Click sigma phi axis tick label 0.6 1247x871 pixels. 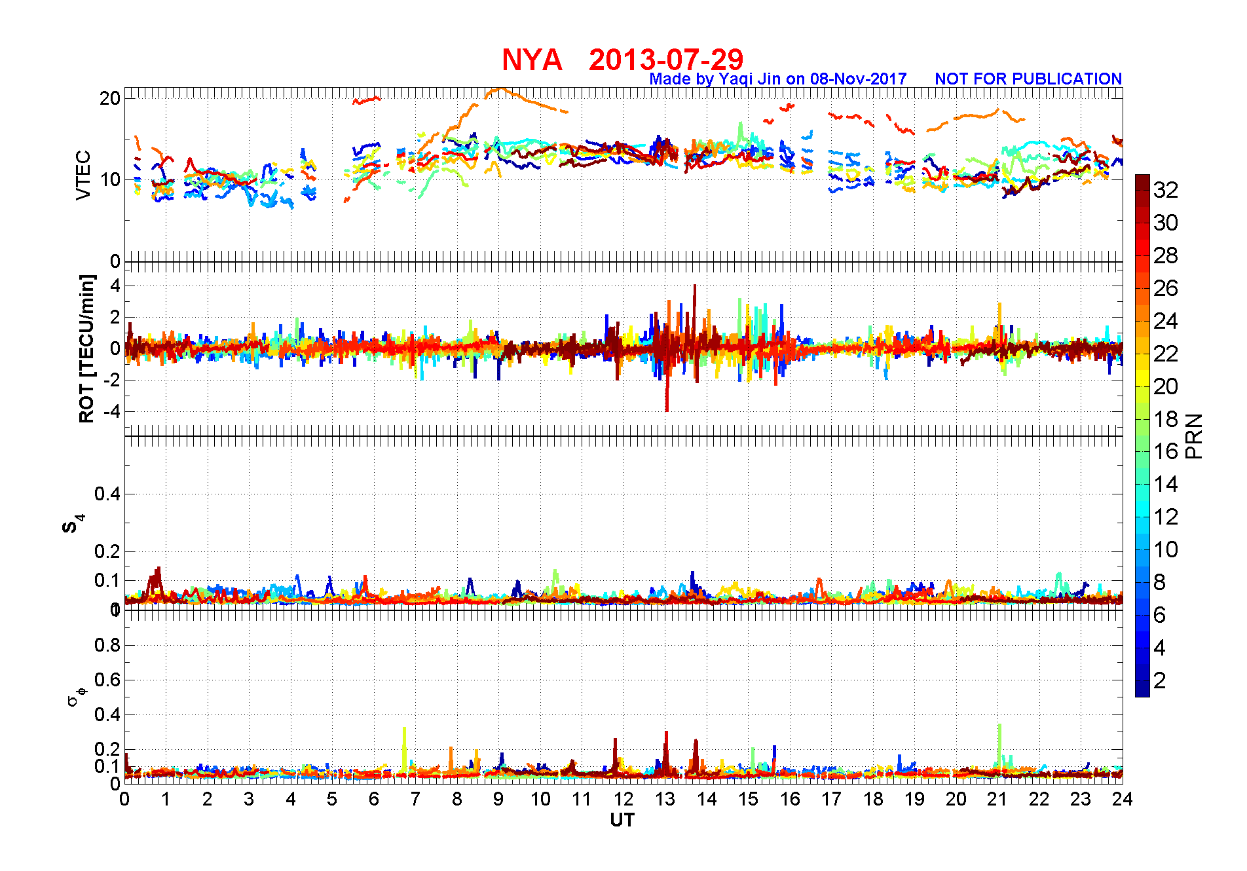(x=107, y=680)
